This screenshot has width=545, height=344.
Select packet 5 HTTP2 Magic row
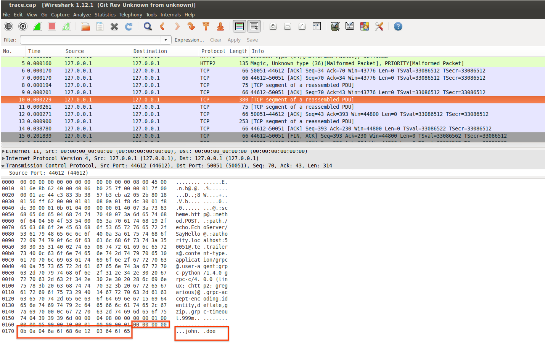click(x=272, y=63)
